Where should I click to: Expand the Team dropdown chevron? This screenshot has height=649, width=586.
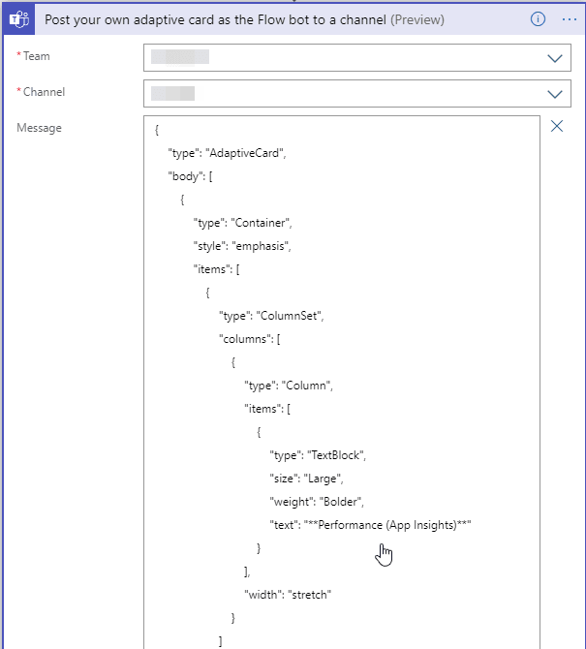[555, 58]
